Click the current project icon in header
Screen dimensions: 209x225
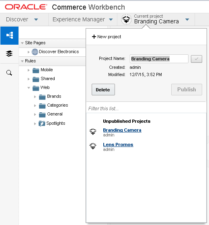126,19
